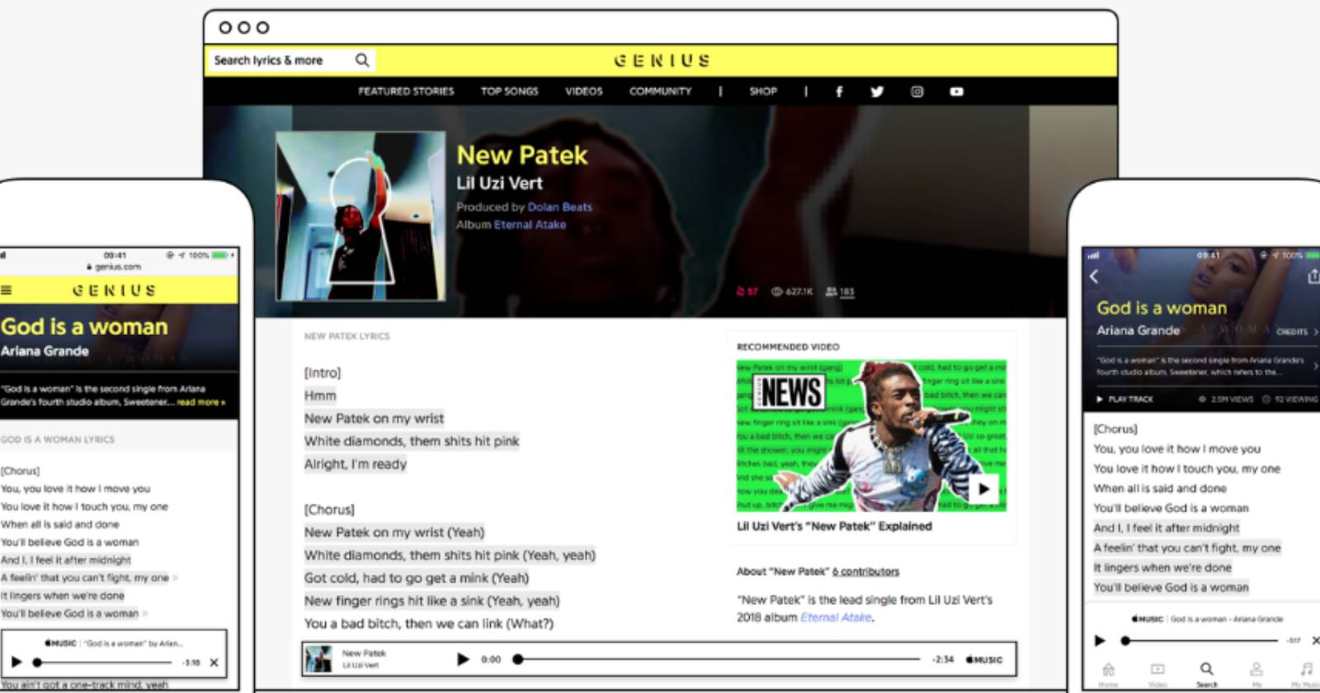Open YouTube icon in the desktop nav bar
1320x693 pixels.
point(956,92)
